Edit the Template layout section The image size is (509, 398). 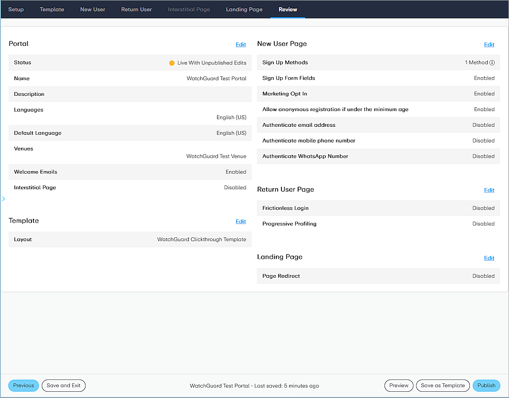240,221
